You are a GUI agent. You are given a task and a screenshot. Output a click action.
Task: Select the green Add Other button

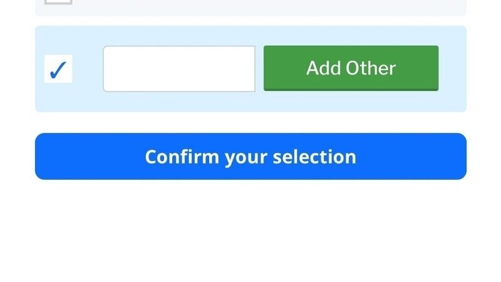(x=351, y=68)
